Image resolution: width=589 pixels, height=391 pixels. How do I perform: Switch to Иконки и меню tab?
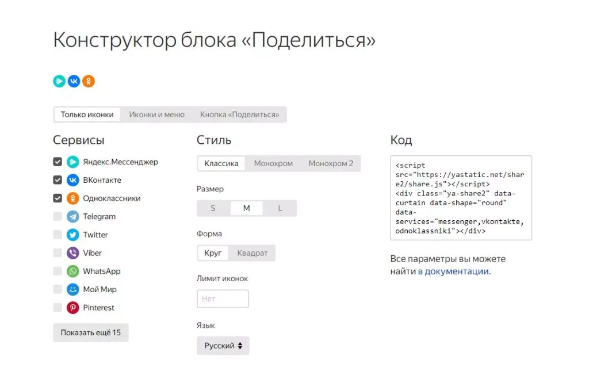[x=156, y=114]
